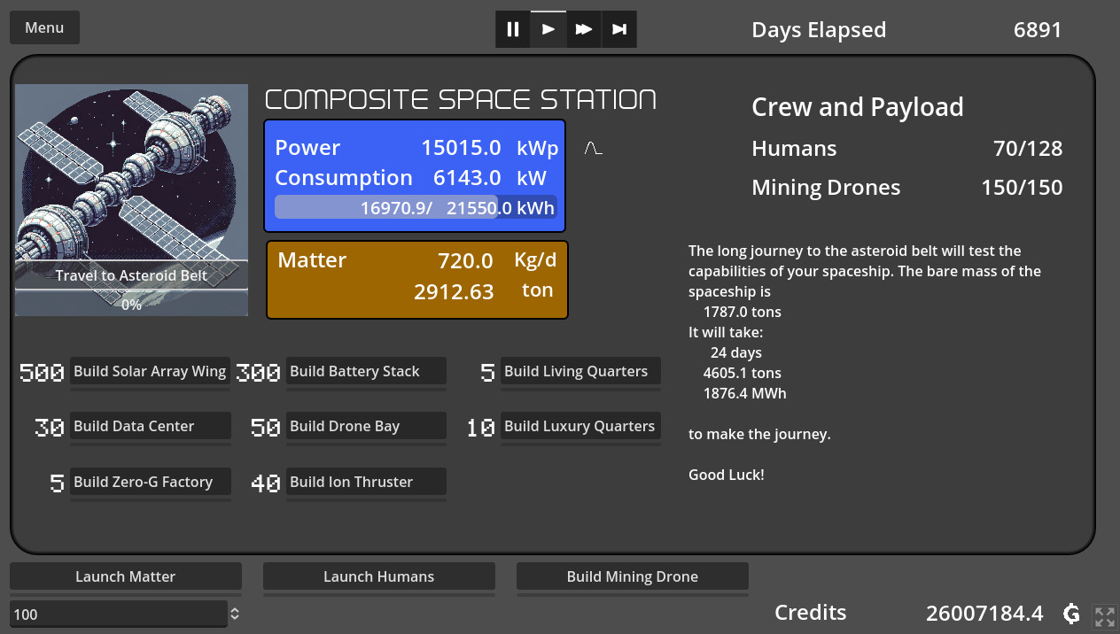Click the launch amount input field
This screenshot has width=1120, height=634.
tap(119, 614)
